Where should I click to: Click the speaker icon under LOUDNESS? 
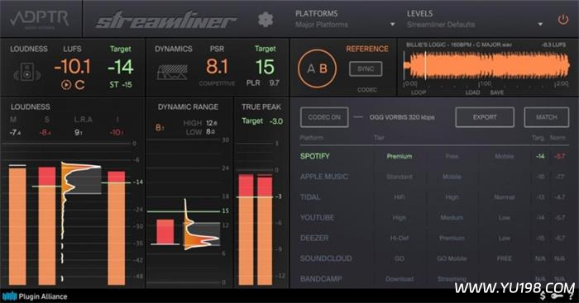click(x=27, y=72)
